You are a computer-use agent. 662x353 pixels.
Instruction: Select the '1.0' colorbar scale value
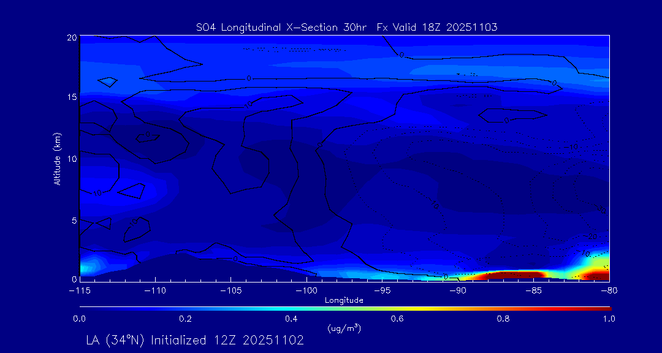(609, 319)
